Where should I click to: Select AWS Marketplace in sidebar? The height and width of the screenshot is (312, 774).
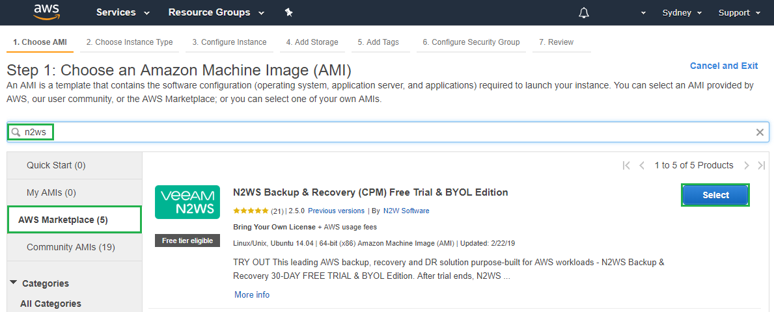74,220
